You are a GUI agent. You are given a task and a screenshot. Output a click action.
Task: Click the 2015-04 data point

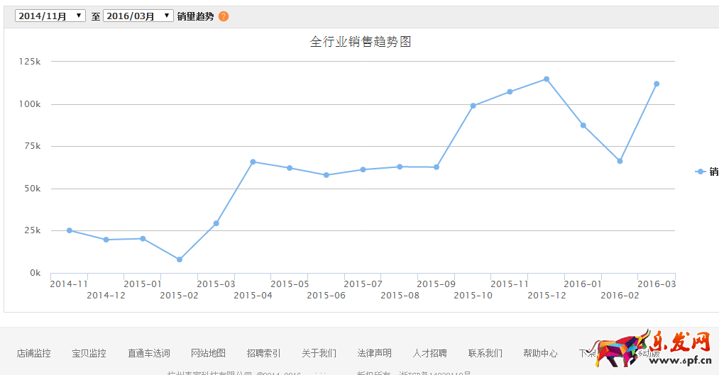[253, 162]
